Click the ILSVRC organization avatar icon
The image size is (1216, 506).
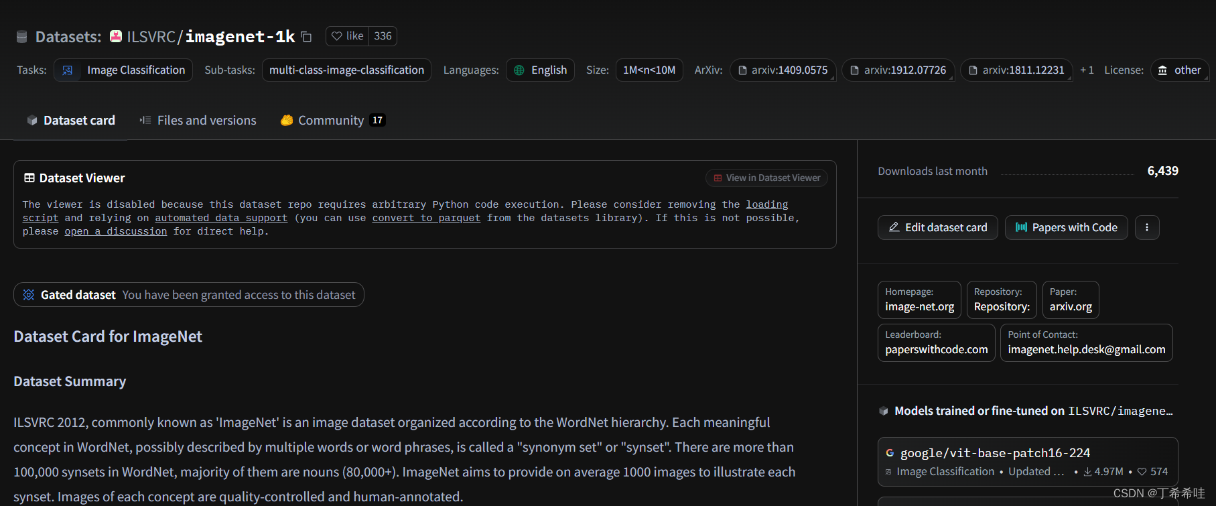tap(116, 36)
